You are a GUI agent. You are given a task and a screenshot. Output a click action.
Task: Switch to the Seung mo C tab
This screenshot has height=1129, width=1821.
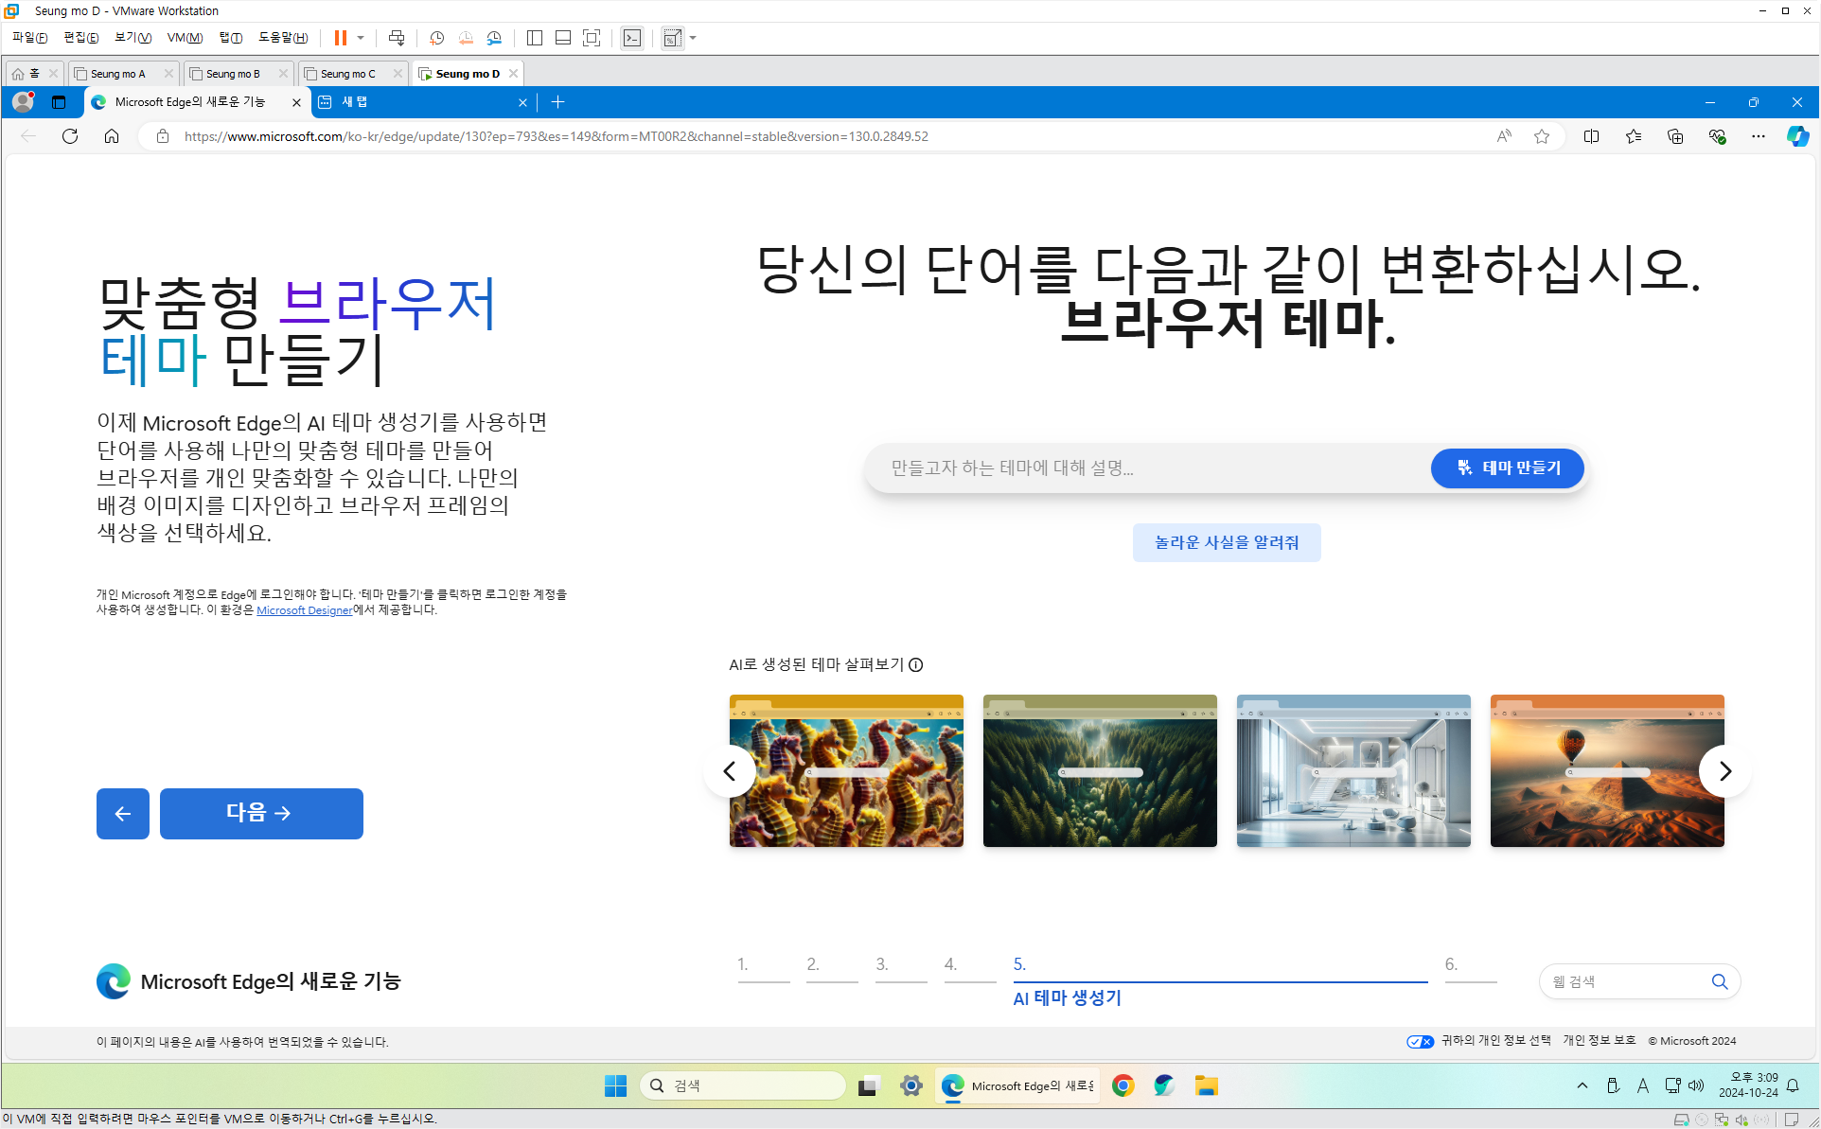click(347, 74)
